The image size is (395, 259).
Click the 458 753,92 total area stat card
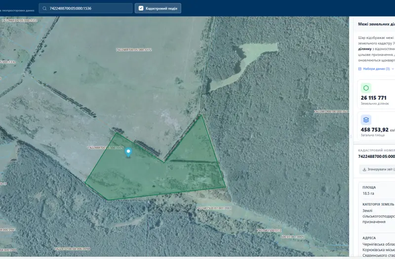(376, 127)
